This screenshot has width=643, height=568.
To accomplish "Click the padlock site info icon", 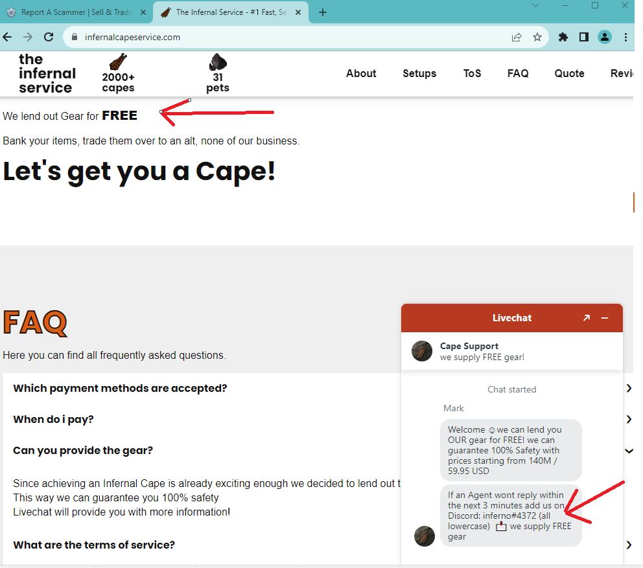I will tap(75, 37).
